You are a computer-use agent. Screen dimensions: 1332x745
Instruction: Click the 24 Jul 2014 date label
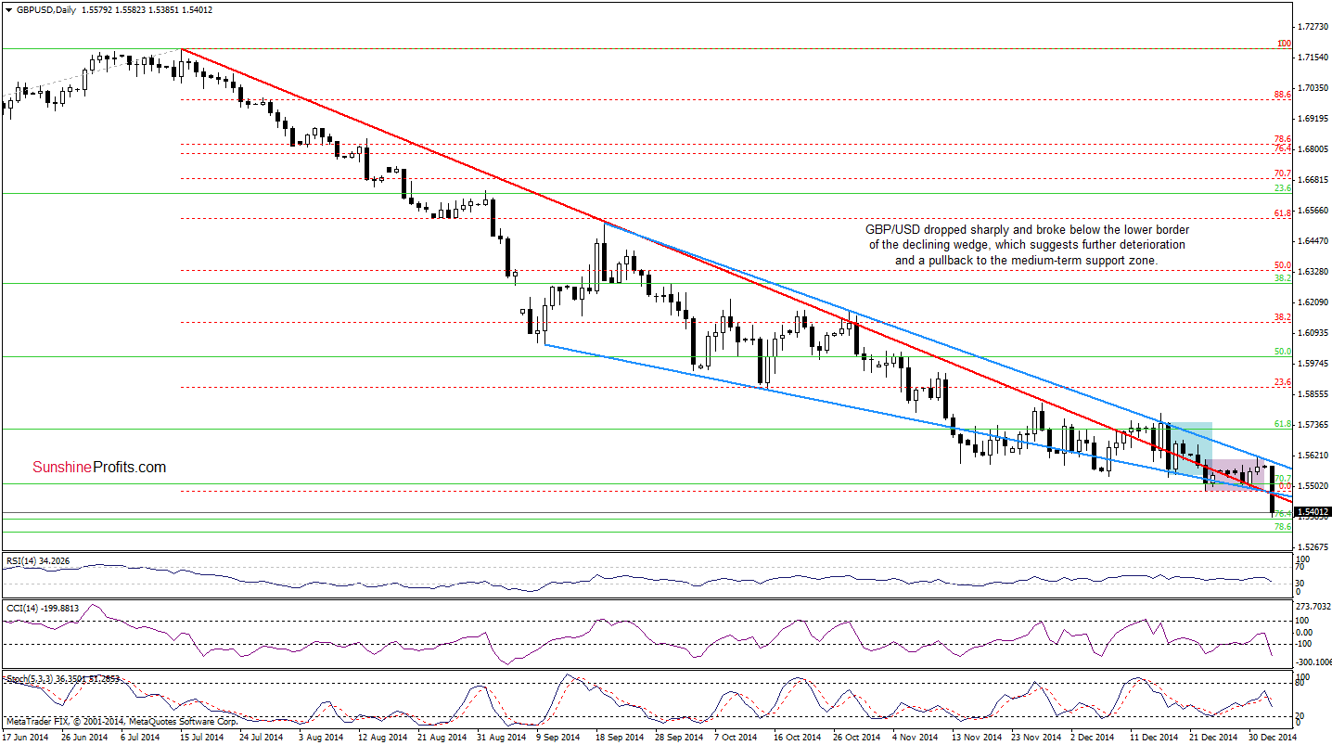click(x=263, y=737)
